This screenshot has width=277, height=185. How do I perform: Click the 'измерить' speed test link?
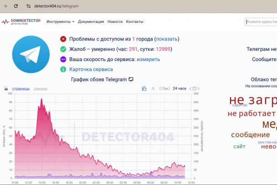149,59
